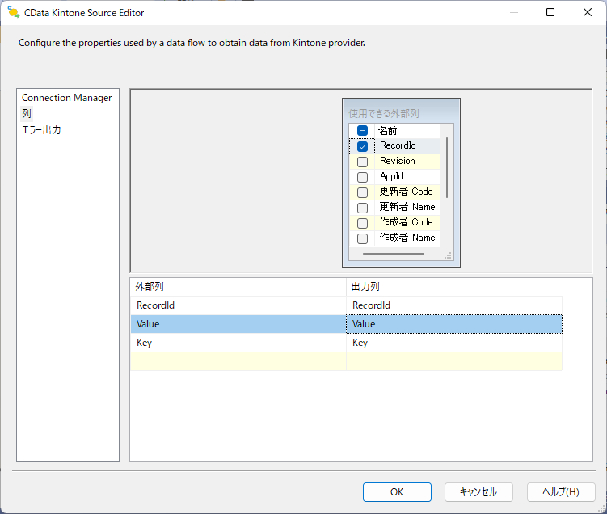Viewport: 607px width, 514px height.
Task: Click the Revision column name
Action: (398, 161)
